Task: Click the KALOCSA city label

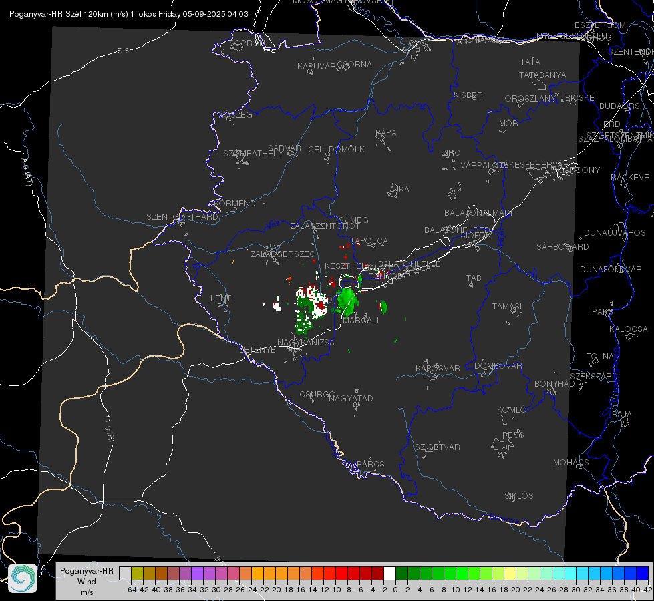Action: (x=629, y=329)
